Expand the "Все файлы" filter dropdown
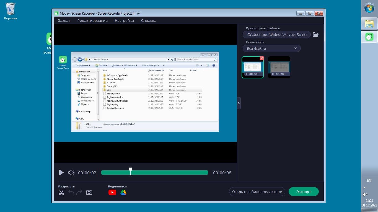378x212 pixels. 271,48
